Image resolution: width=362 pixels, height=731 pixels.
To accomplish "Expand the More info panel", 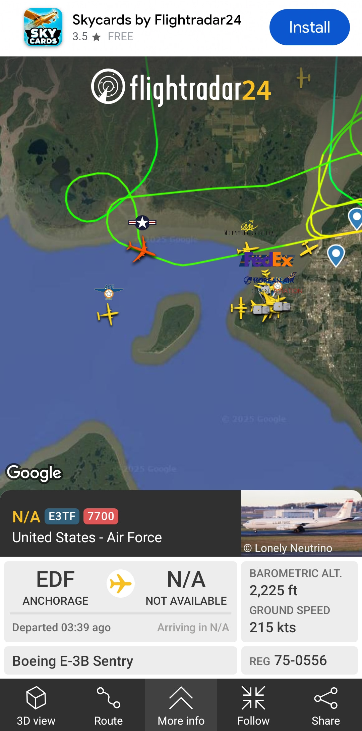I will [x=181, y=704].
